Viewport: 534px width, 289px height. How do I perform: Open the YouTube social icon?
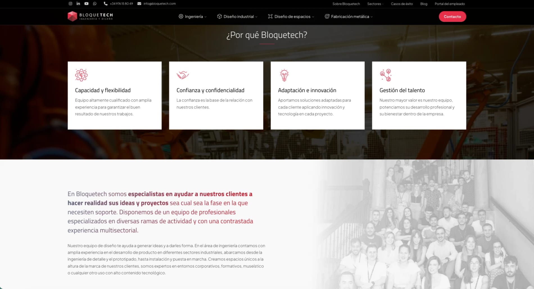coord(87,4)
